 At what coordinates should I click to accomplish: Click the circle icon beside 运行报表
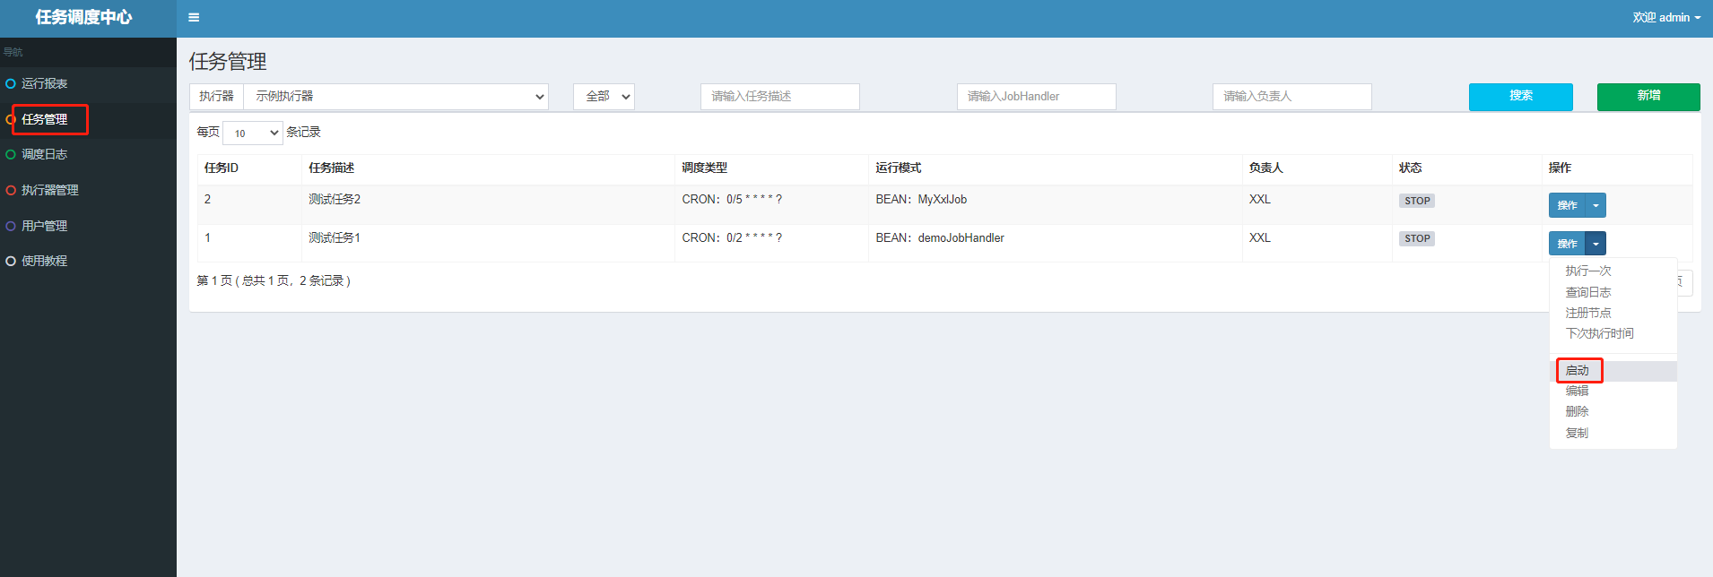pos(11,83)
